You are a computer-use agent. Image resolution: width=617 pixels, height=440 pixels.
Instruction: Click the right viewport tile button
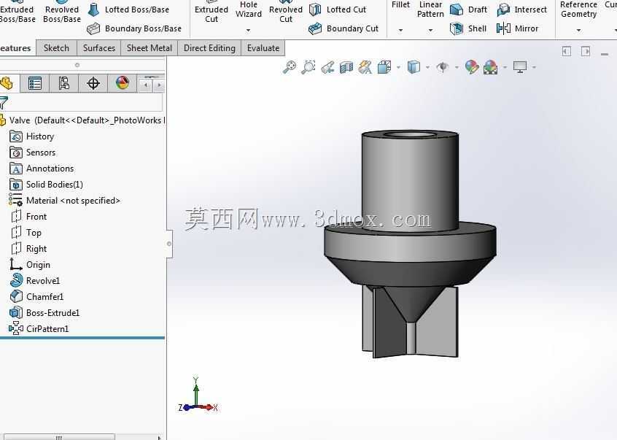[586, 51]
